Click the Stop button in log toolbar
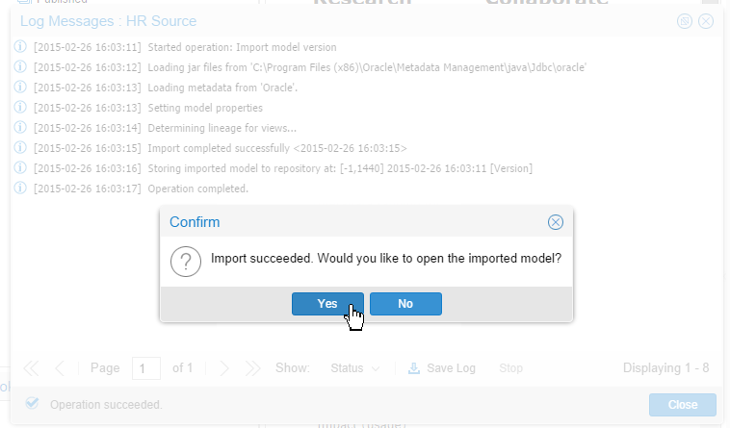 [511, 368]
